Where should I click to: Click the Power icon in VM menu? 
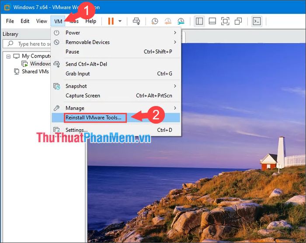click(56, 33)
